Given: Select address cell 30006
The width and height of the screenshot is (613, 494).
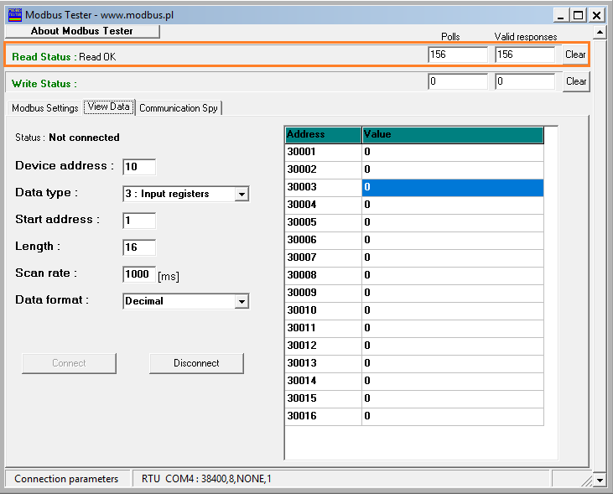Looking at the screenshot, I should pos(324,241).
